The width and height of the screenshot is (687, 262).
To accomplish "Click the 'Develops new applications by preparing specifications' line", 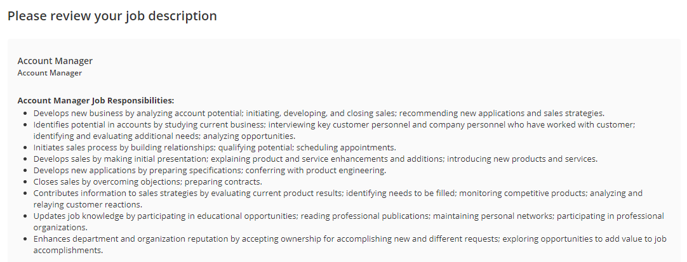I will point(210,170).
